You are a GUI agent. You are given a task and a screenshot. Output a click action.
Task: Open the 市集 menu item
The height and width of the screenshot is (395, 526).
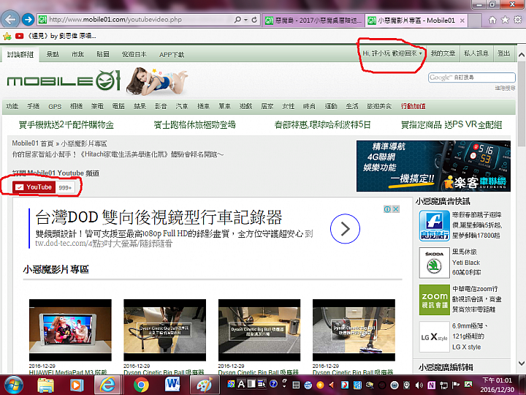[x=78, y=54]
